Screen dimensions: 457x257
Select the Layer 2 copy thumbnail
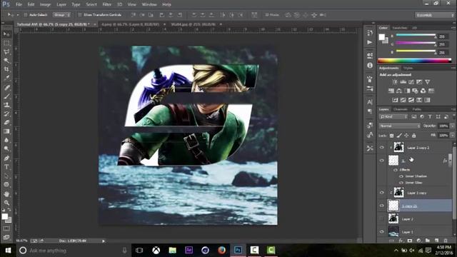pyautogui.click(x=398, y=193)
